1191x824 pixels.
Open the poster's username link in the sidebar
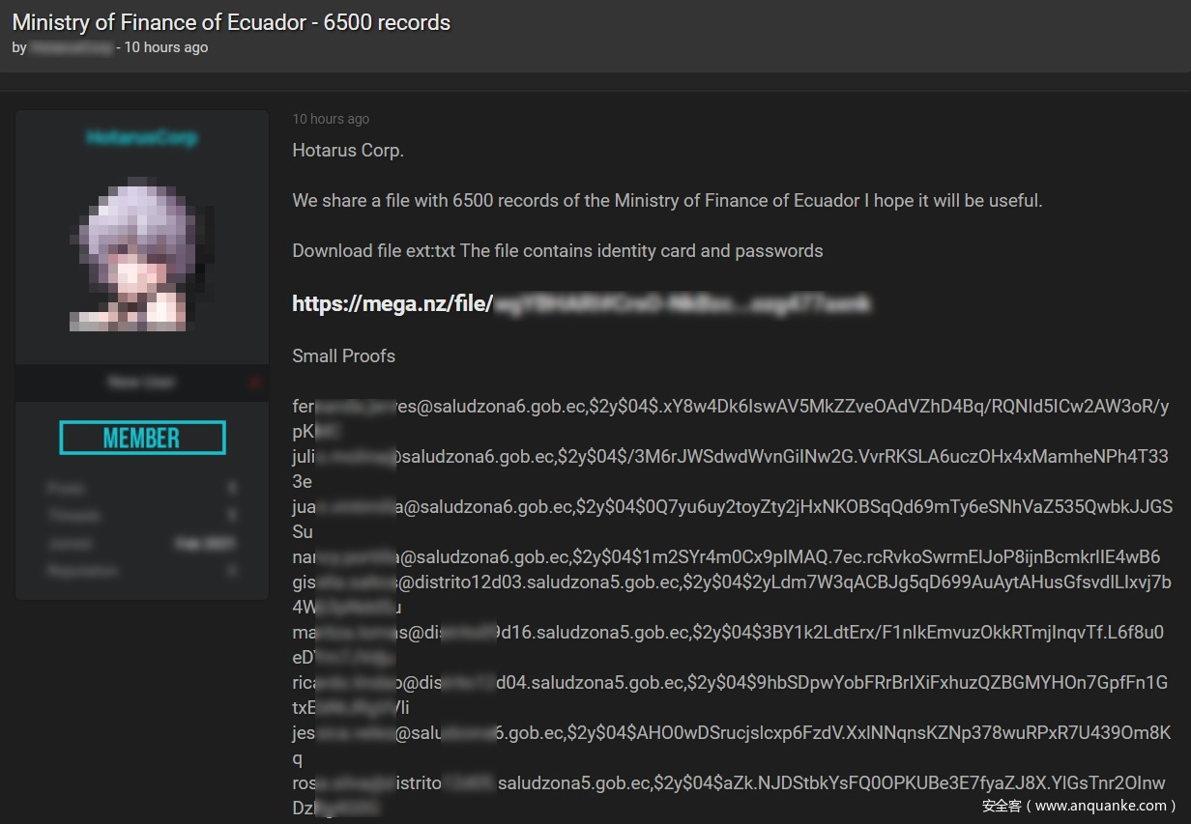(x=142, y=138)
